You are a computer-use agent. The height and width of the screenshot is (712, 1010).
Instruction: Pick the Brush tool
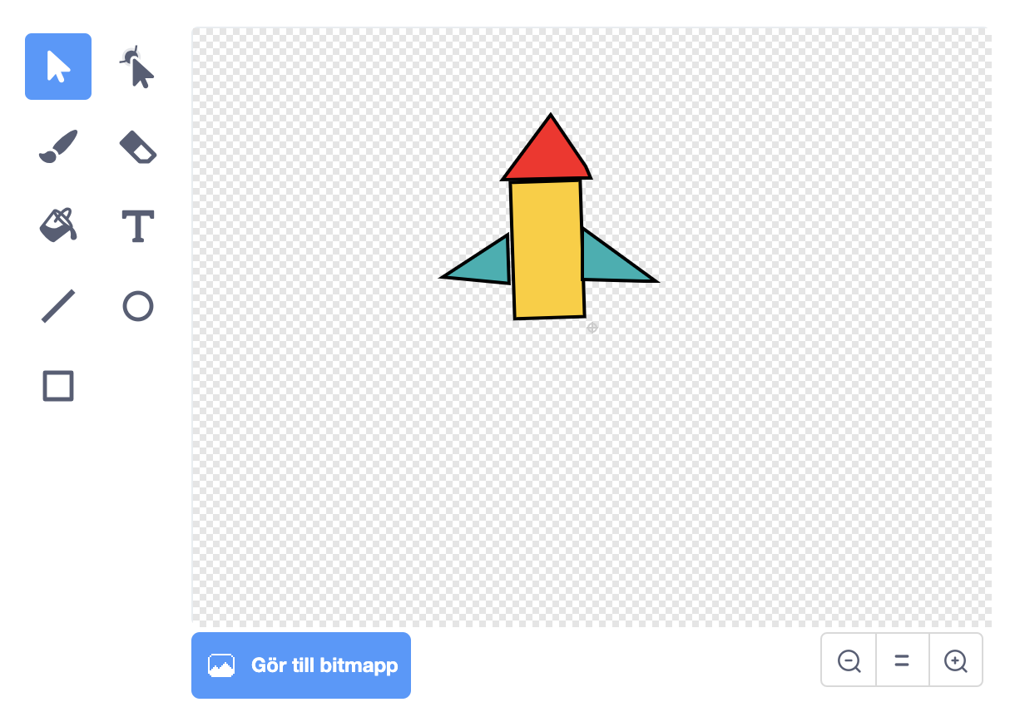(58, 146)
